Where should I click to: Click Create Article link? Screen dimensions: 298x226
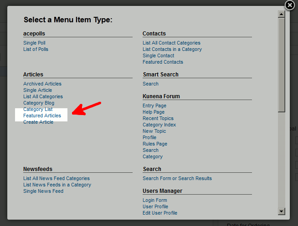coord(38,122)
